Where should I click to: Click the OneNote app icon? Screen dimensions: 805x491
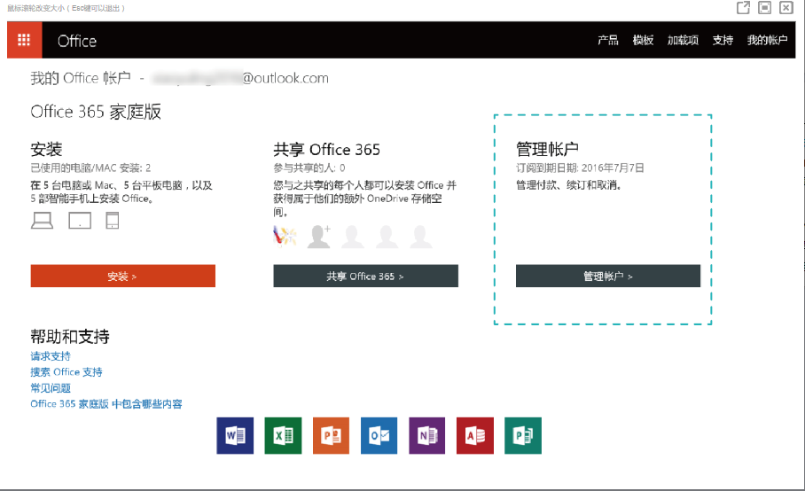click(426, 435)
